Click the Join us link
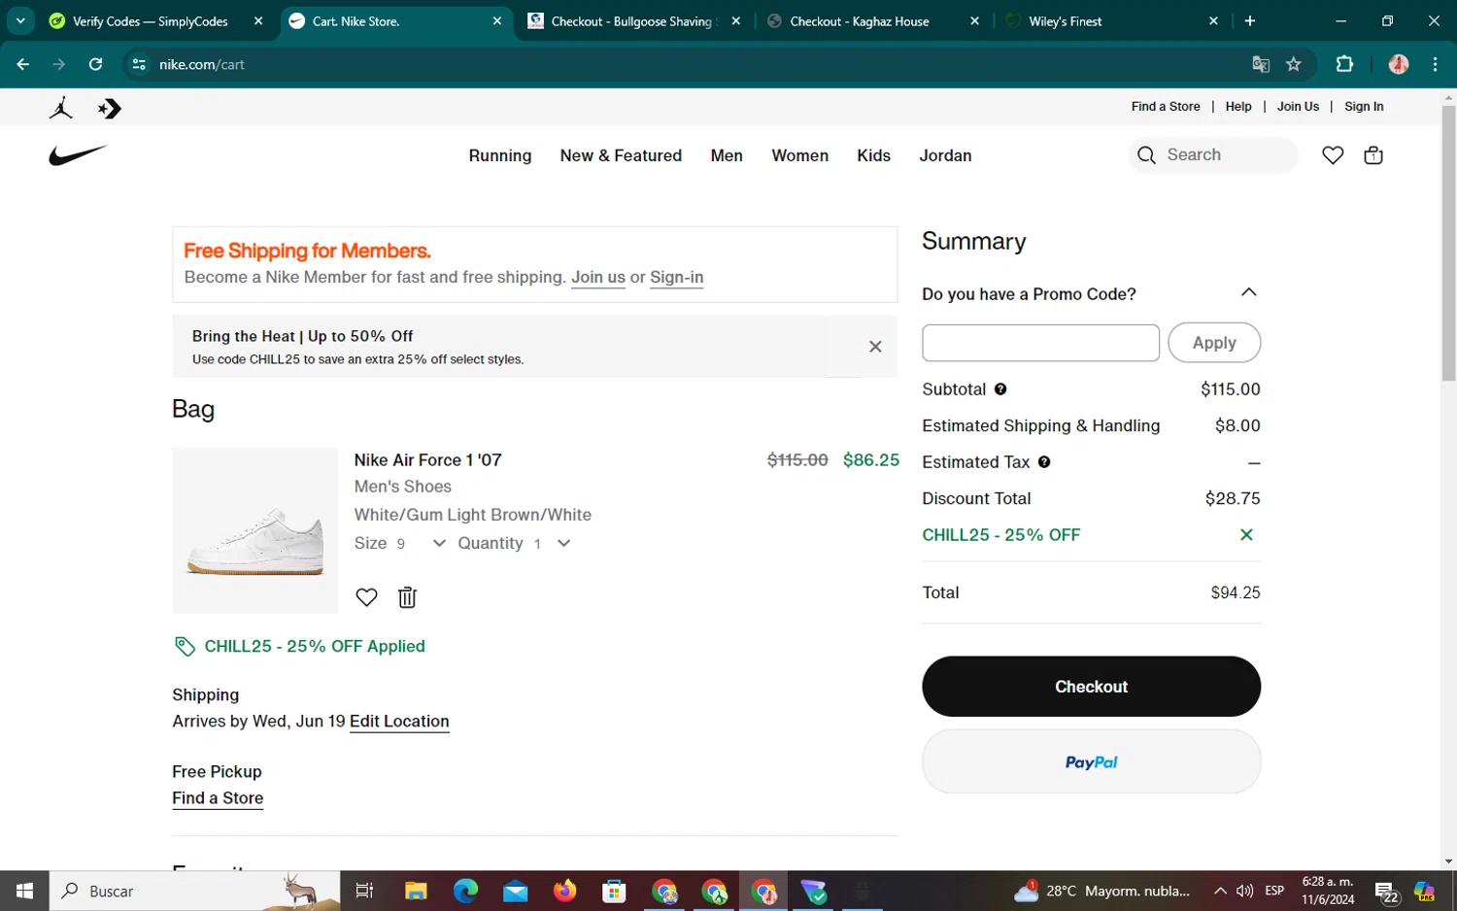 [x=598, y=278]
